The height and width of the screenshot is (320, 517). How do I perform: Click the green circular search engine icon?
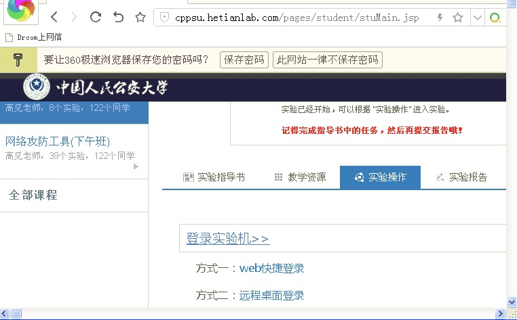[495, 18]
